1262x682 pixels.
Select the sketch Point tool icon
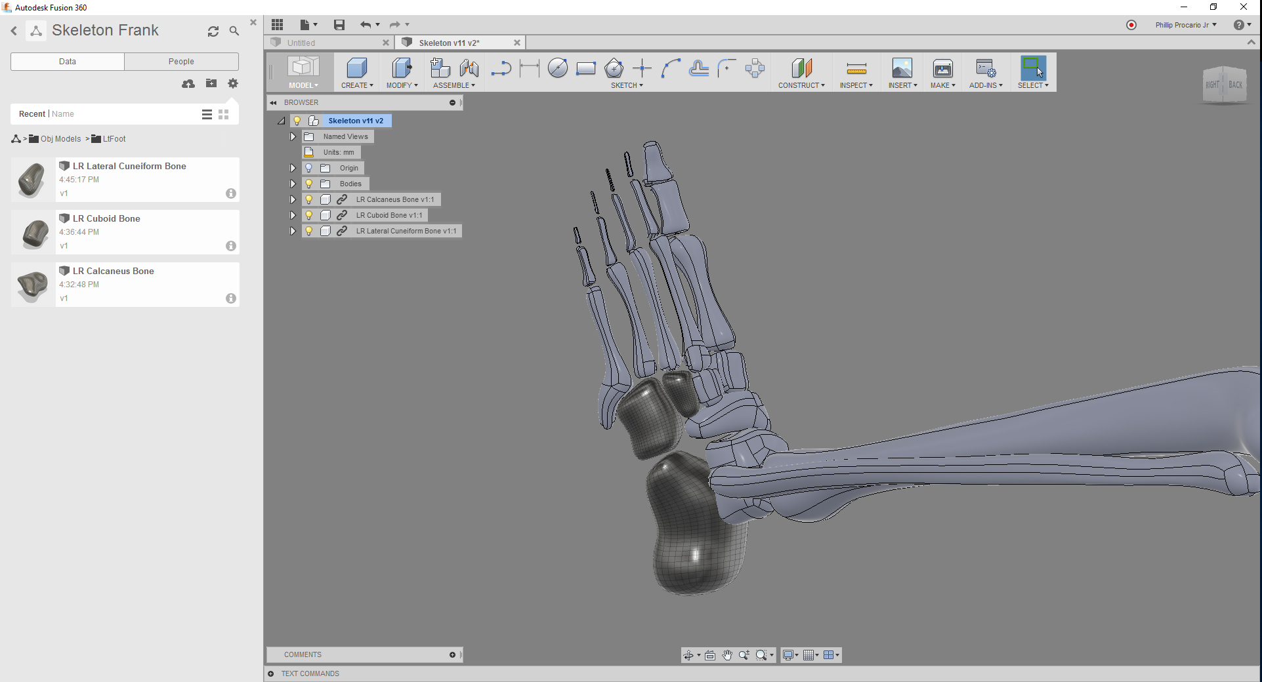[642, 68]
